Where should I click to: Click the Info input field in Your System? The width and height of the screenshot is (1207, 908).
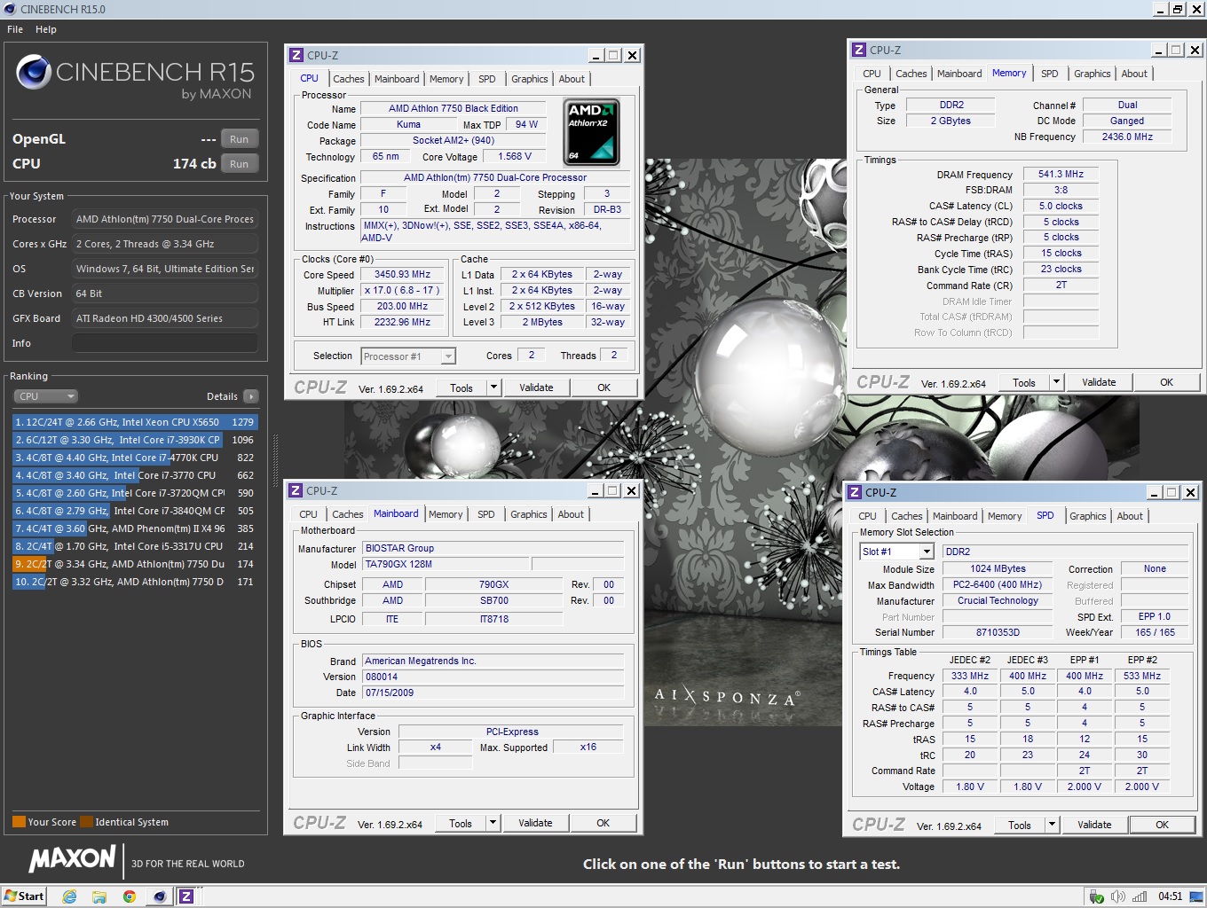click(x=165, y=343)
